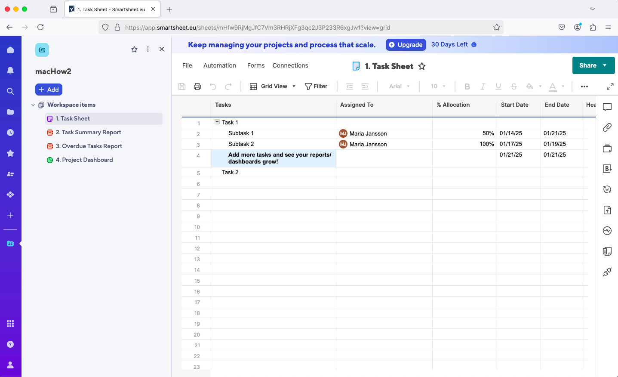Open the File menu

(187, 65)
